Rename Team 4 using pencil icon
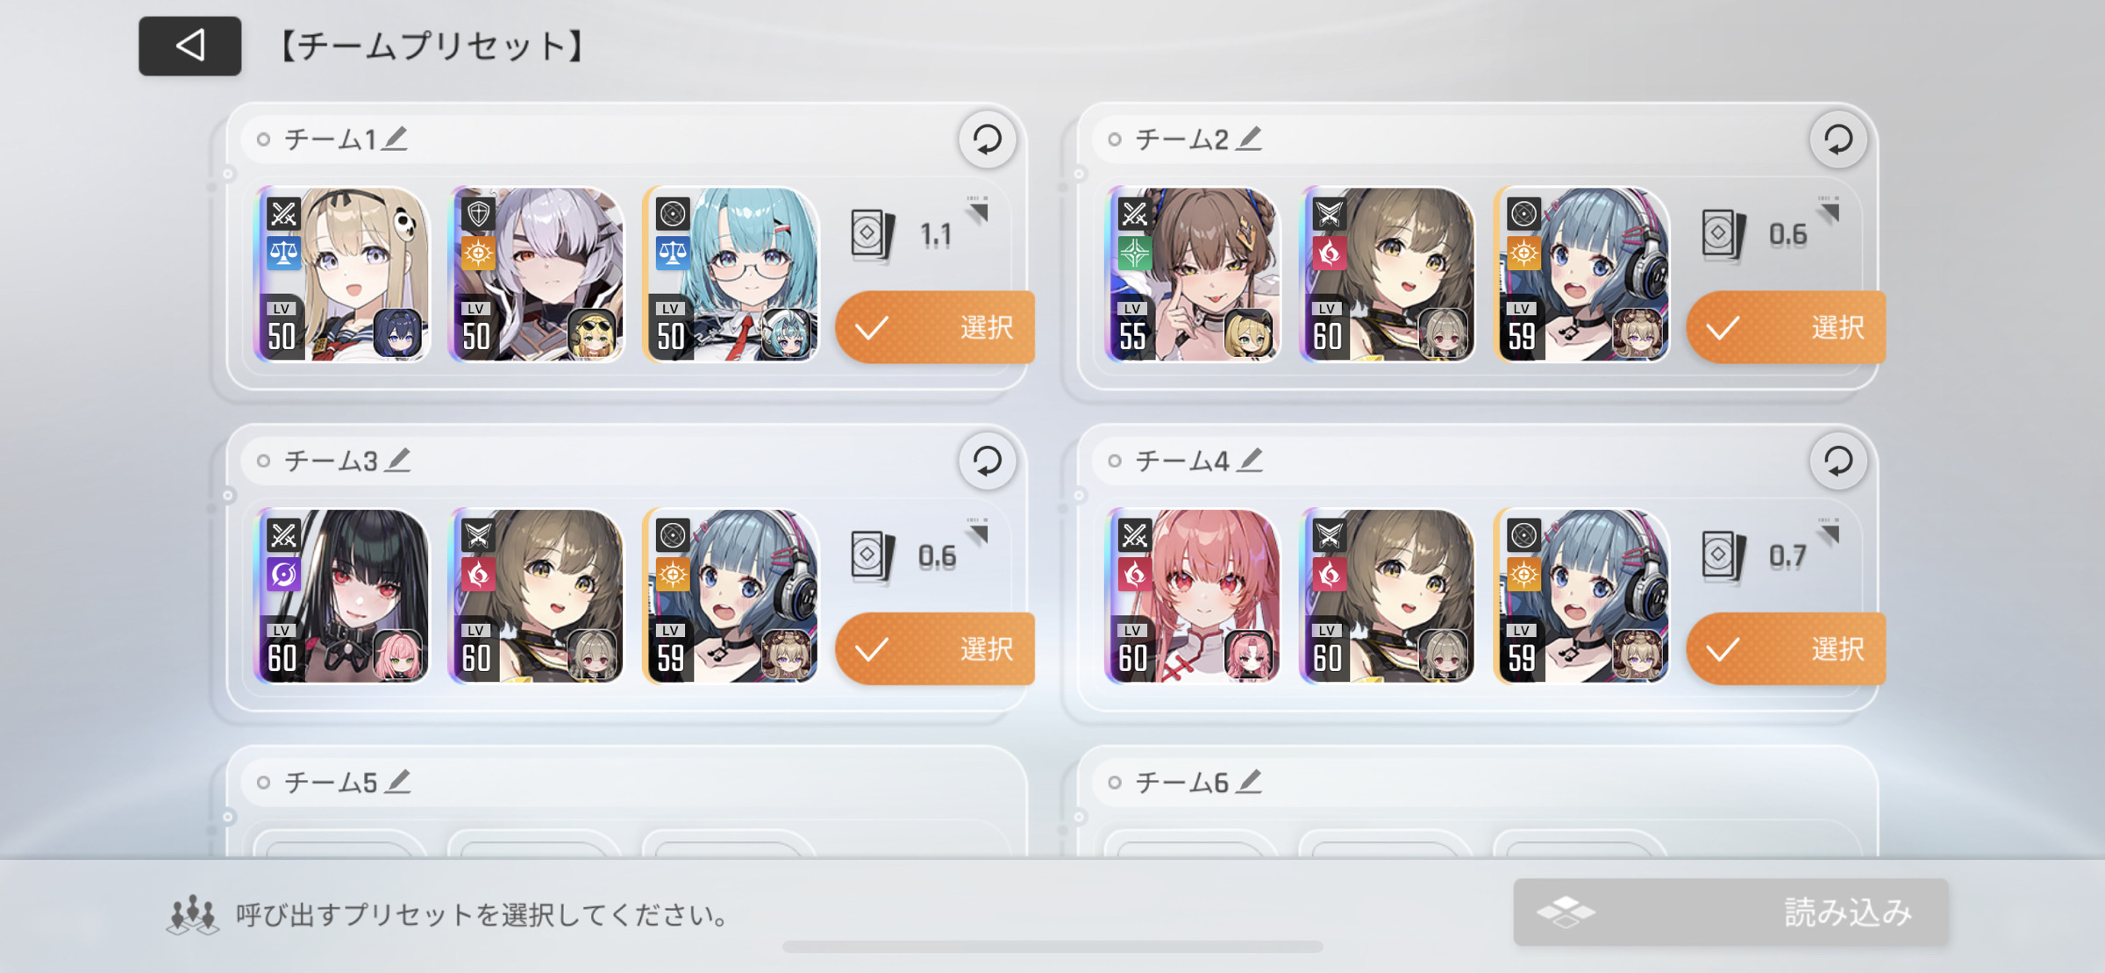Screen dimensions: 2105x973 [x=1251, y=460]
